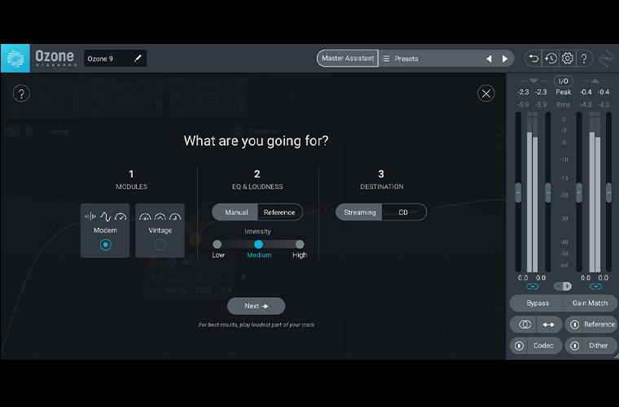Screen dimensions: 619x407
Task: Adjust the left input gain fader
Action: pyautogui.click(x=518, y=193)
